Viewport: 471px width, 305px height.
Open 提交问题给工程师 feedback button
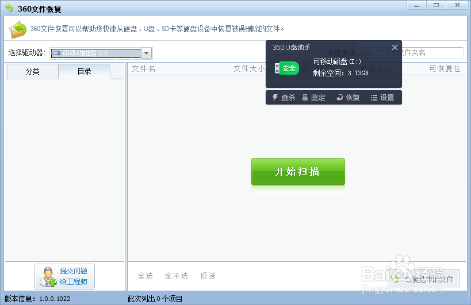[64, 276]
